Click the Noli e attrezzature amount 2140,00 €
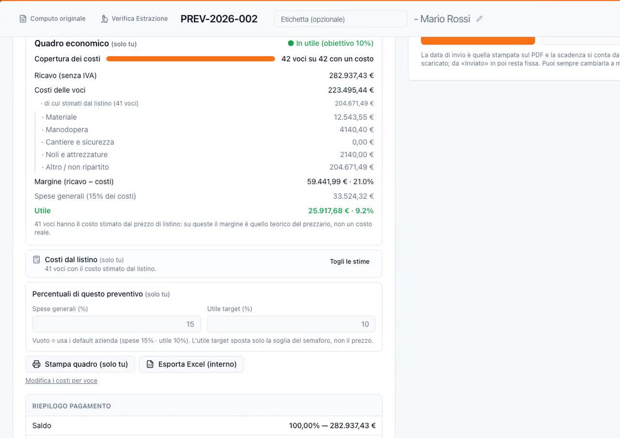Viewport: 620px width, 438px height. pyautogui.click(x=357, y=155)
